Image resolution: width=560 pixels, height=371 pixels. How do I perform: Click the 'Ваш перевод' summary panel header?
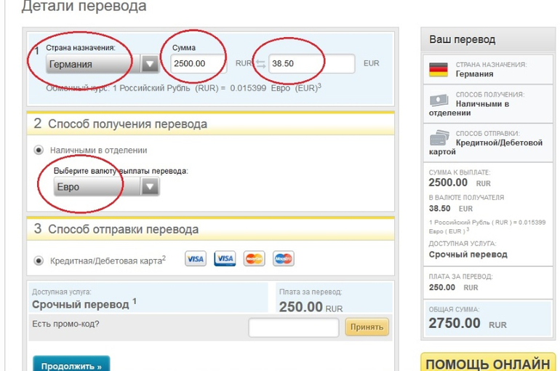462,39
